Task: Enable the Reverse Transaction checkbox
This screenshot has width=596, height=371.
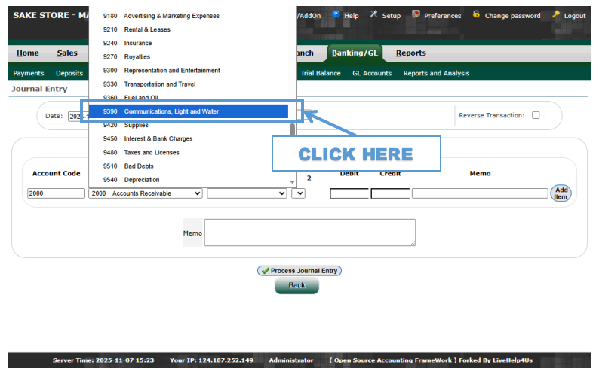Action: pos(536,115)
